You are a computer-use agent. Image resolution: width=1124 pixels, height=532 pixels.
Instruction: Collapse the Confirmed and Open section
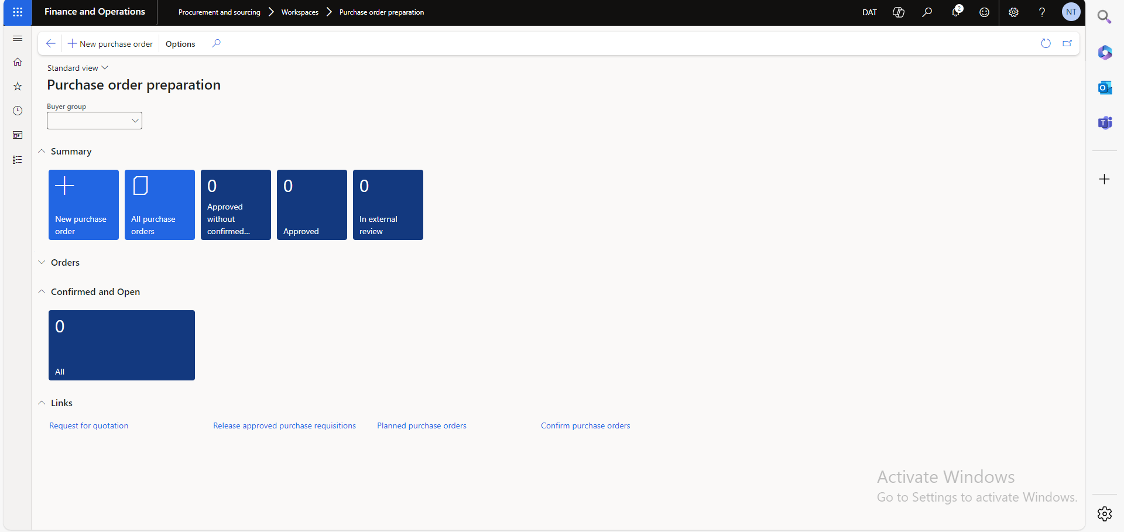click(95, 292)
